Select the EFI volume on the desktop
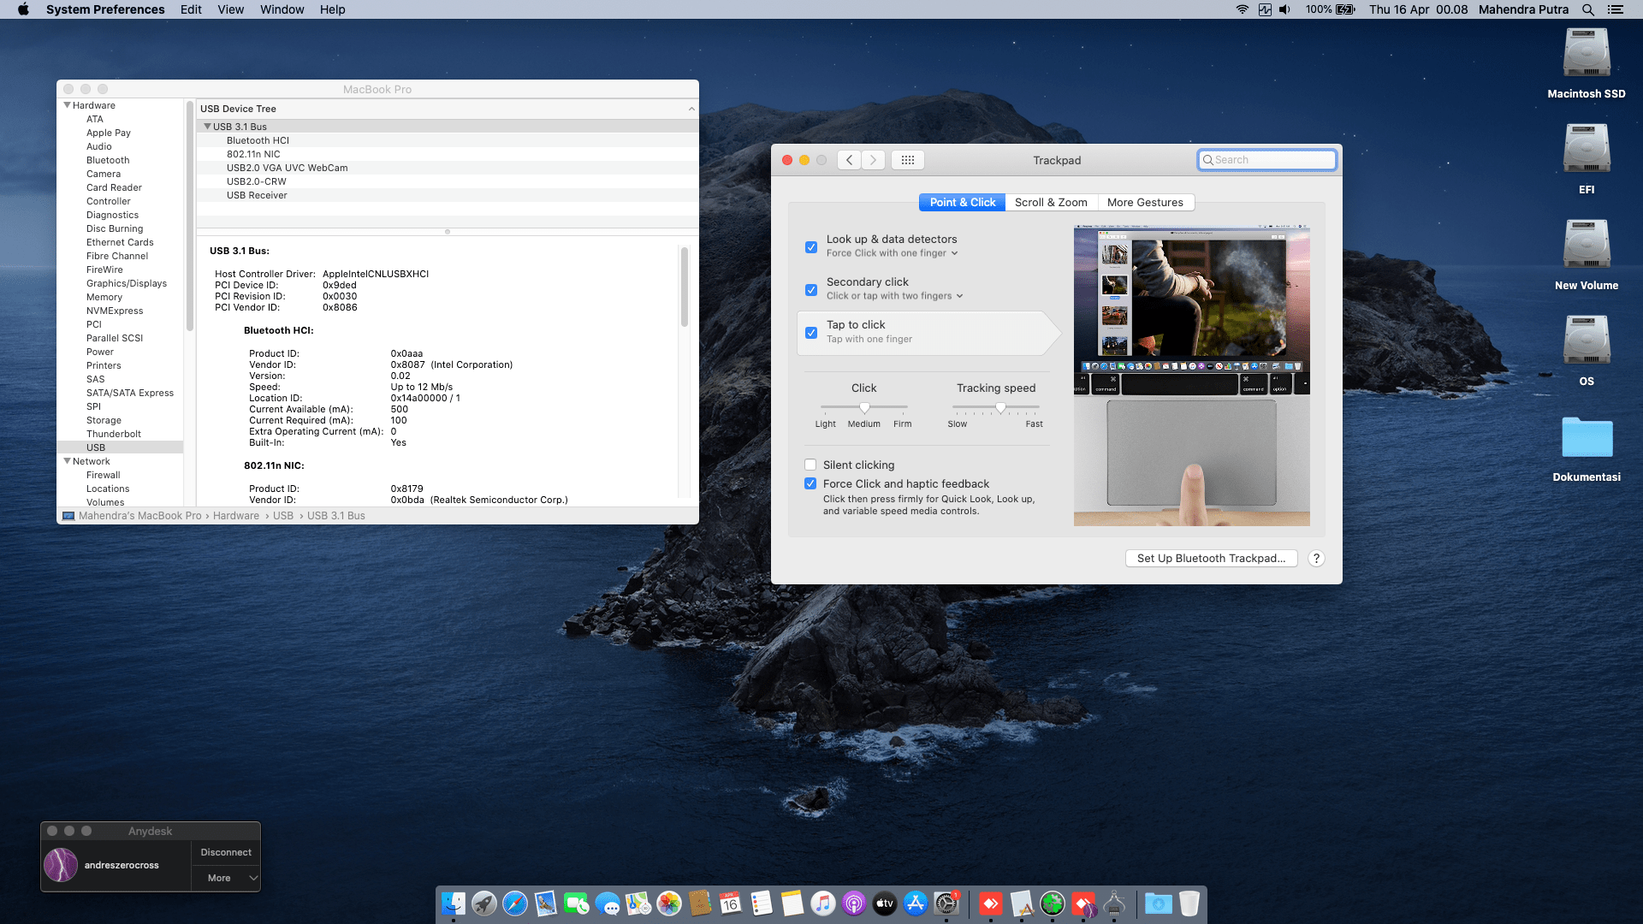The image size is (1643, 924). coord(1587,150)
